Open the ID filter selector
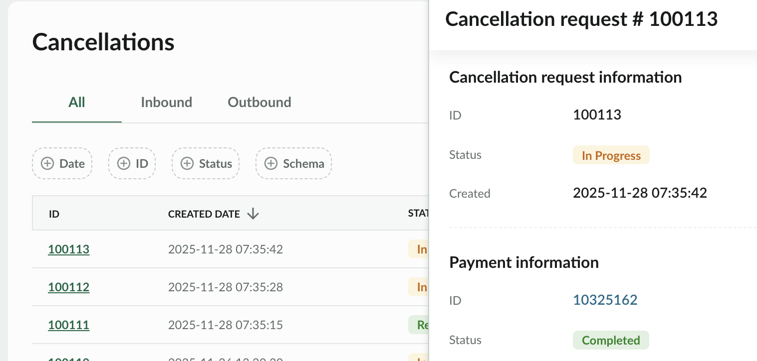This screenshot has width=757, height=361. pyautogui.click(x=132, y=163)
